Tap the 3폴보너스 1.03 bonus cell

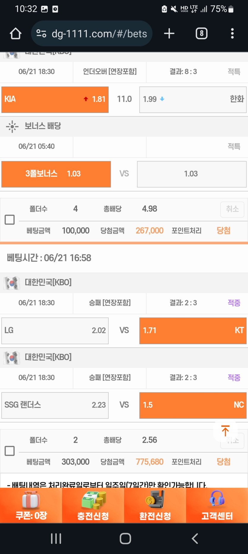56,174
